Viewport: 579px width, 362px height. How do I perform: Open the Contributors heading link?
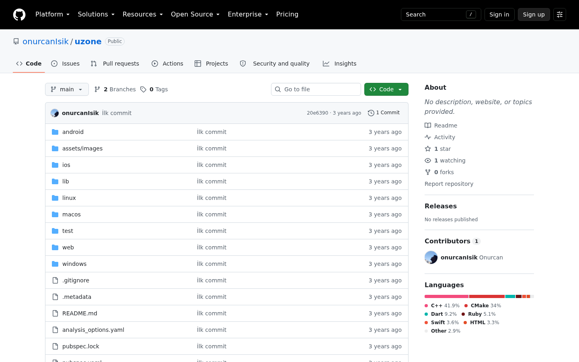coord(452,241)
